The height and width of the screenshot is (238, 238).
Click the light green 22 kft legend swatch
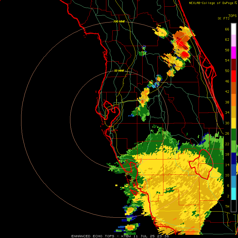coord(234,147)
